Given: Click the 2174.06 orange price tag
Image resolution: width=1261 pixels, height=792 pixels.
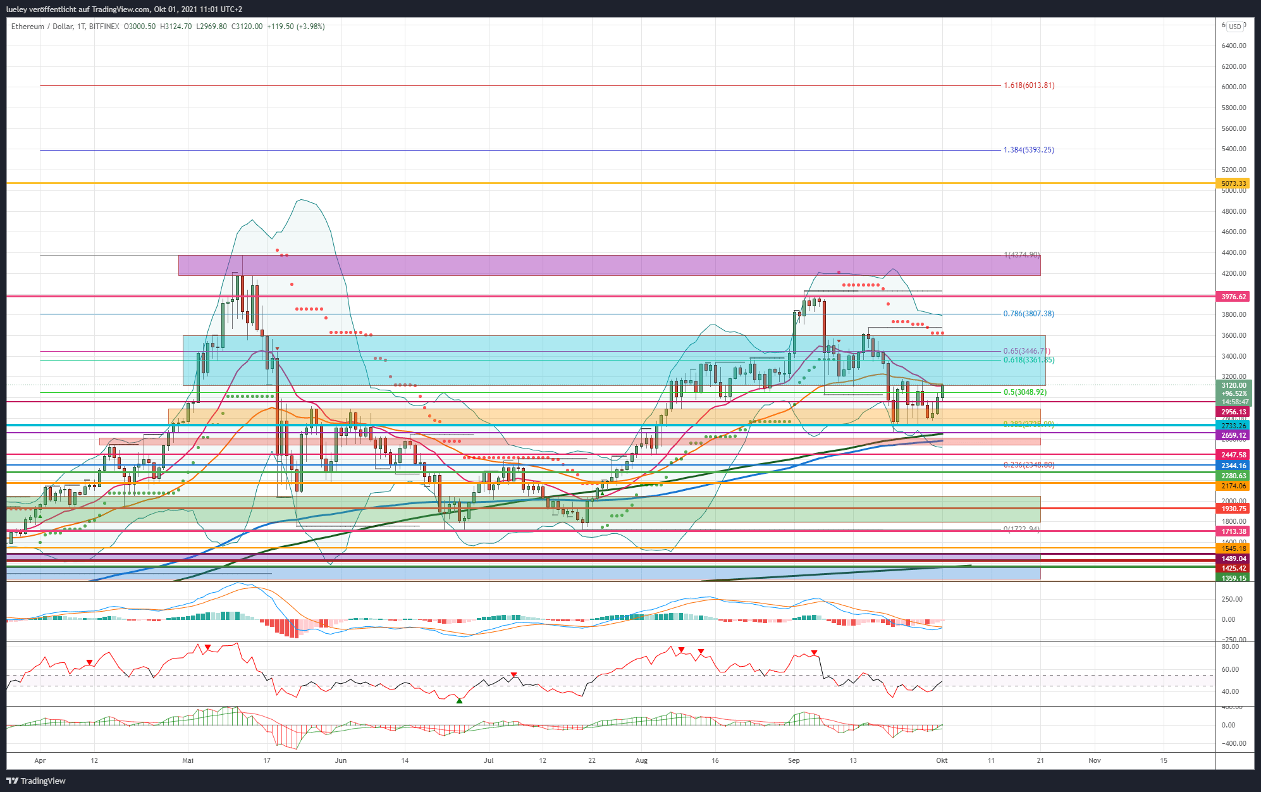Looking at the screenshot, I should (1234, 486).
